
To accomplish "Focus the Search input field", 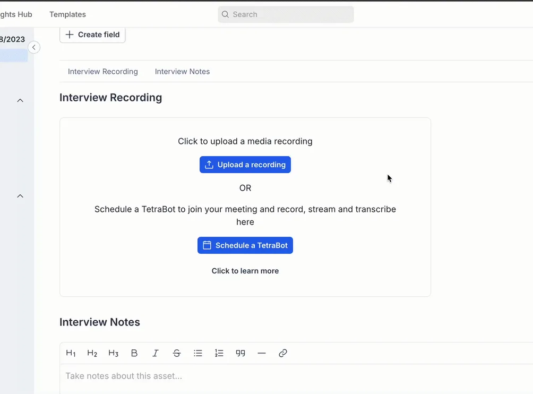I will coord(286,14).
